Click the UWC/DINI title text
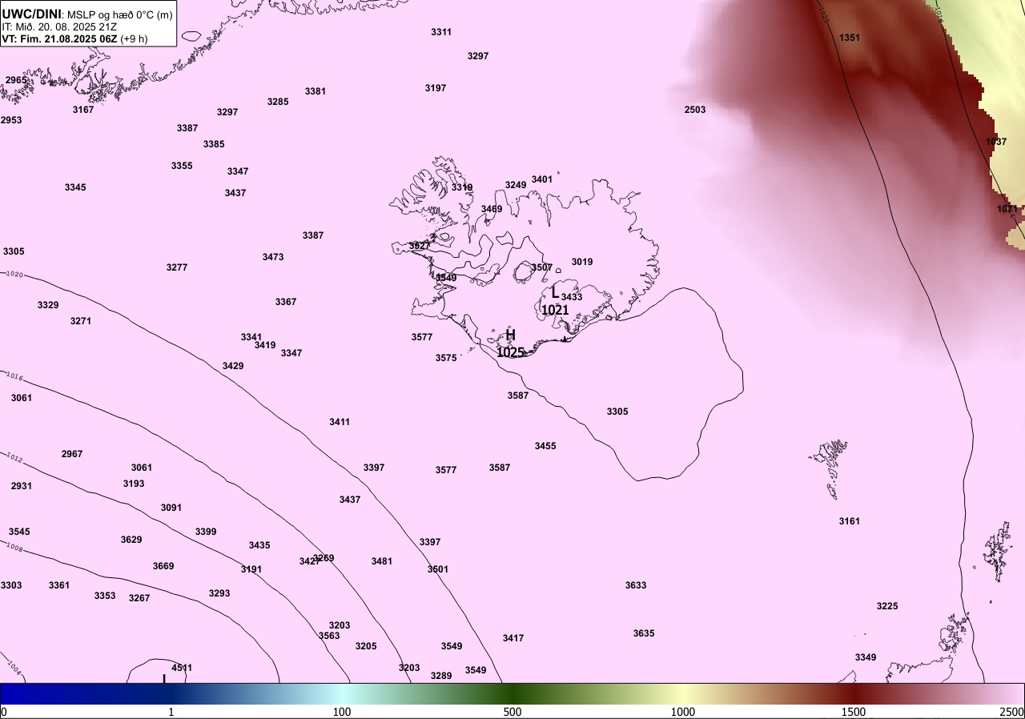Viewport: 1025px width, 719px height. click(31, 13)
